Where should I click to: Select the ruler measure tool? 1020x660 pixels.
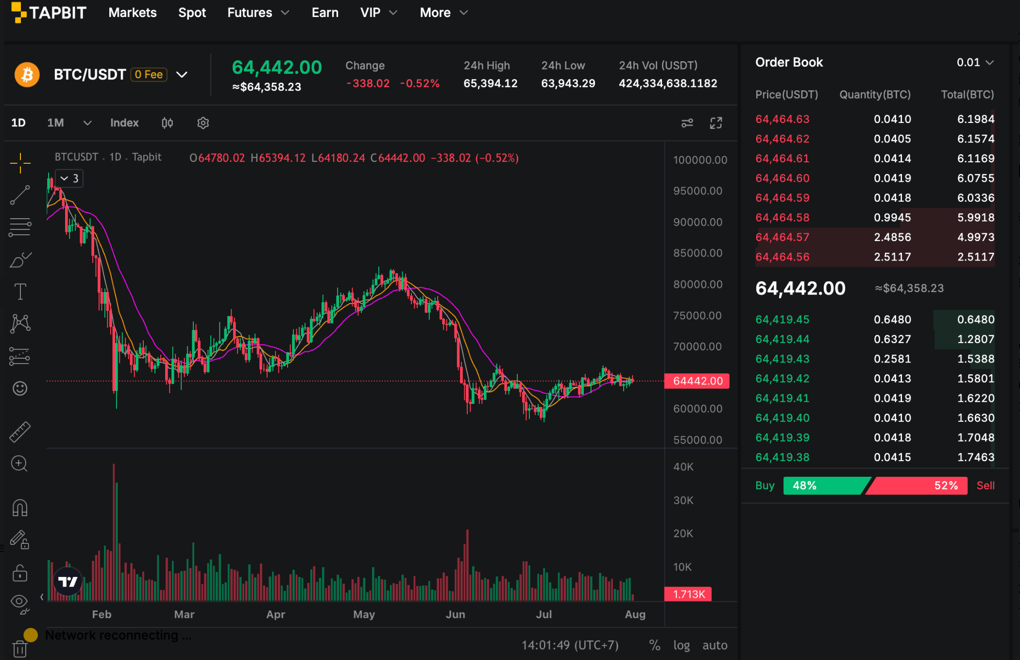tap(20, 432)
